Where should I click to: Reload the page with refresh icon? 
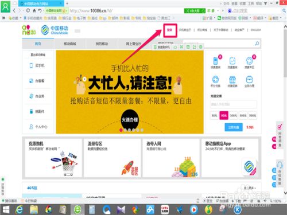(28, 10)
